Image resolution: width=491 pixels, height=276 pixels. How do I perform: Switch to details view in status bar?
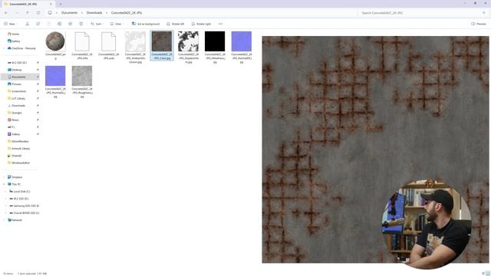pyautogui.click(x=483, y=274)
